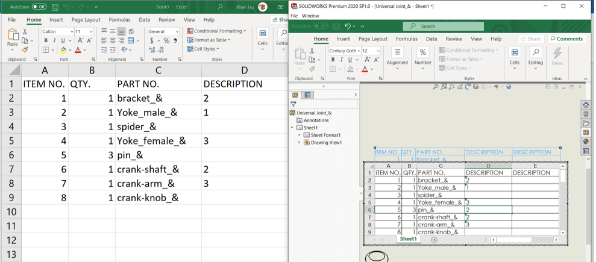The image size is (596, 262).
Task: Open Appearances color ball icon in task pane
Action: (586, 142)
